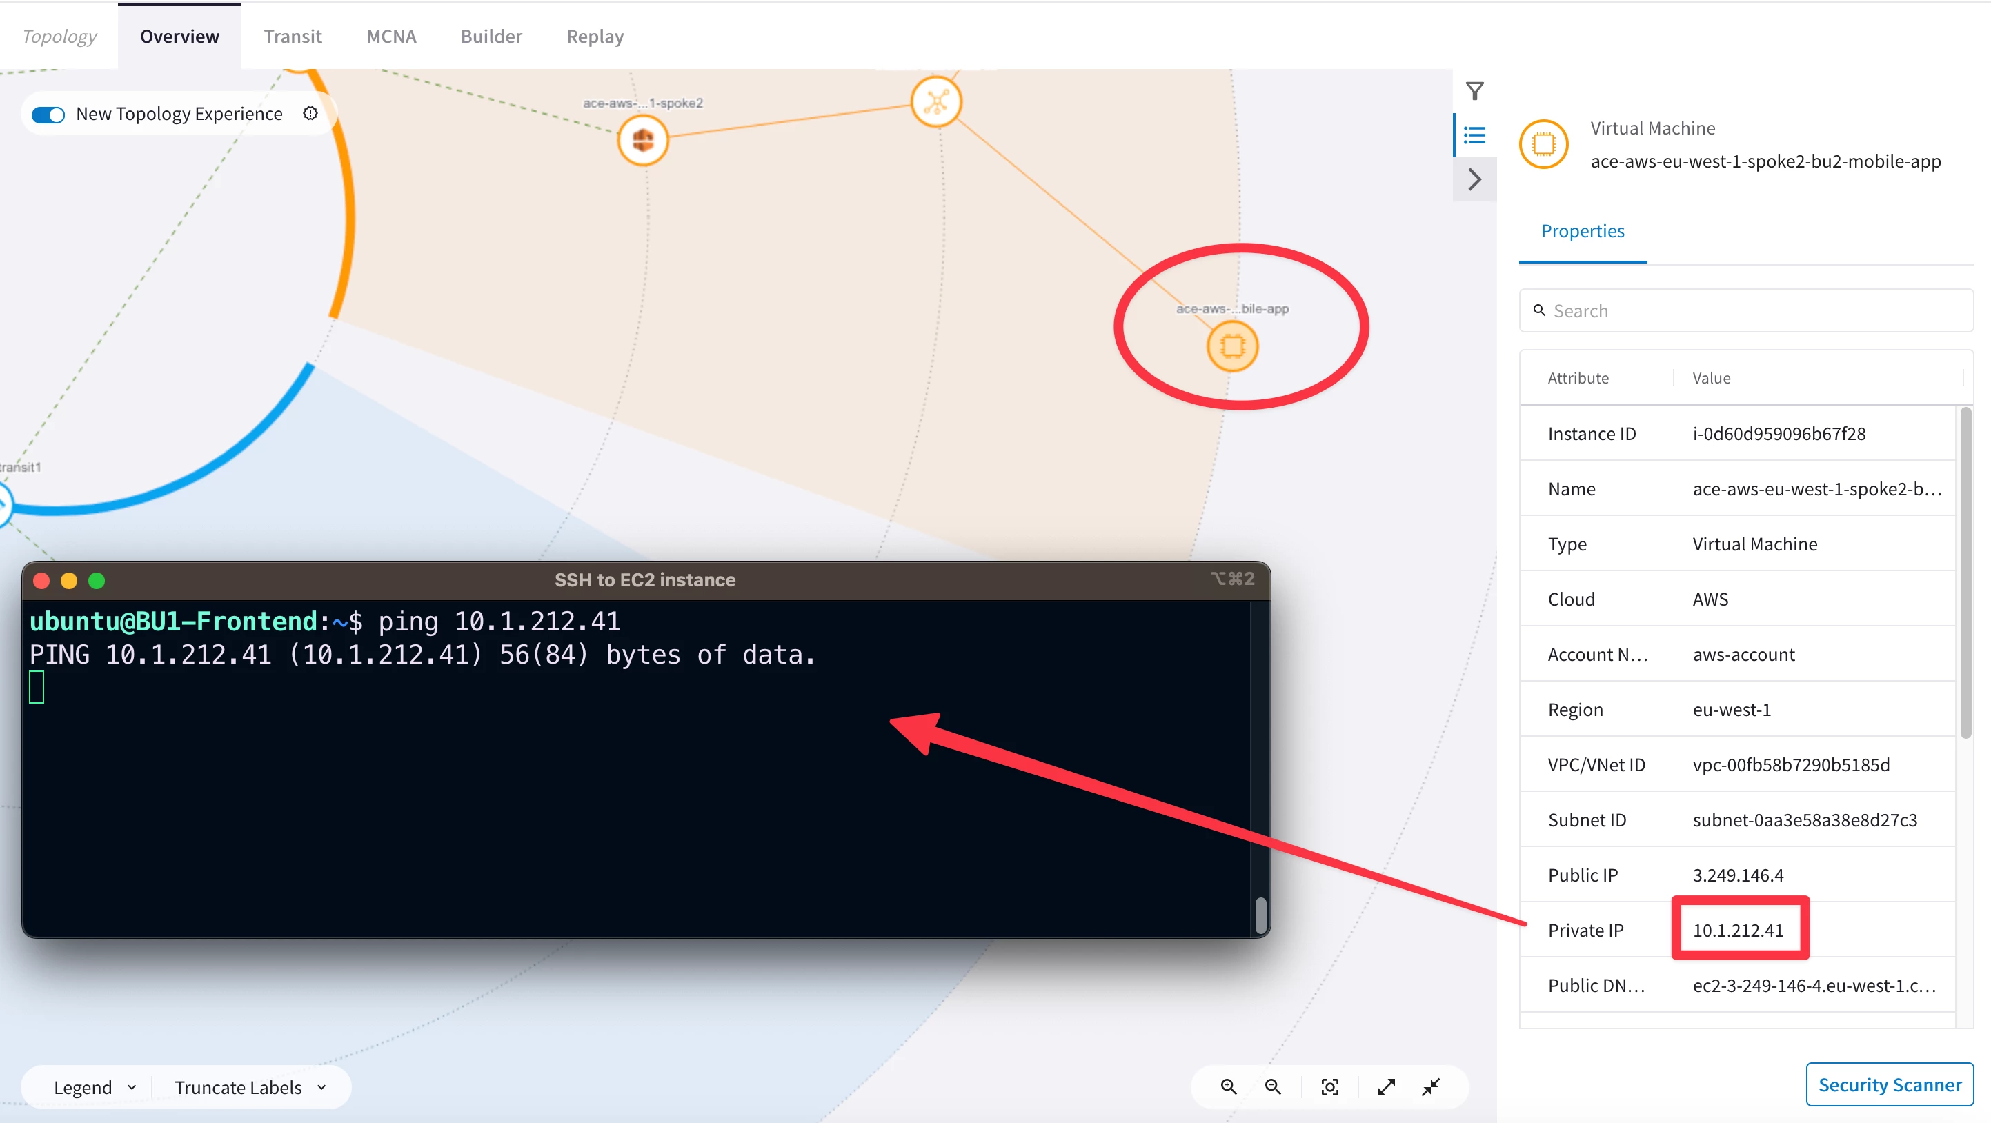Click the fit-to-screen focus icon
Image resolution: width=1991 pixels, height=1123 pixels.
[x=1329, y=1086]
